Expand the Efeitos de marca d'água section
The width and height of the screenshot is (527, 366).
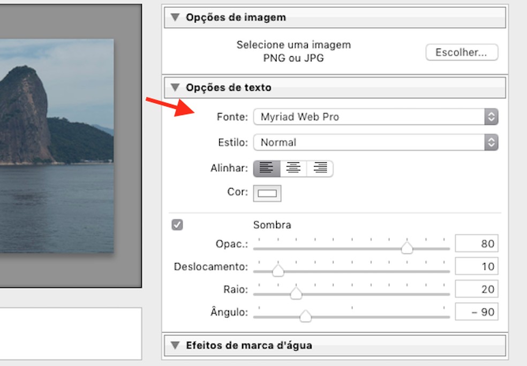pyautogui.click(x=174, y=346)
